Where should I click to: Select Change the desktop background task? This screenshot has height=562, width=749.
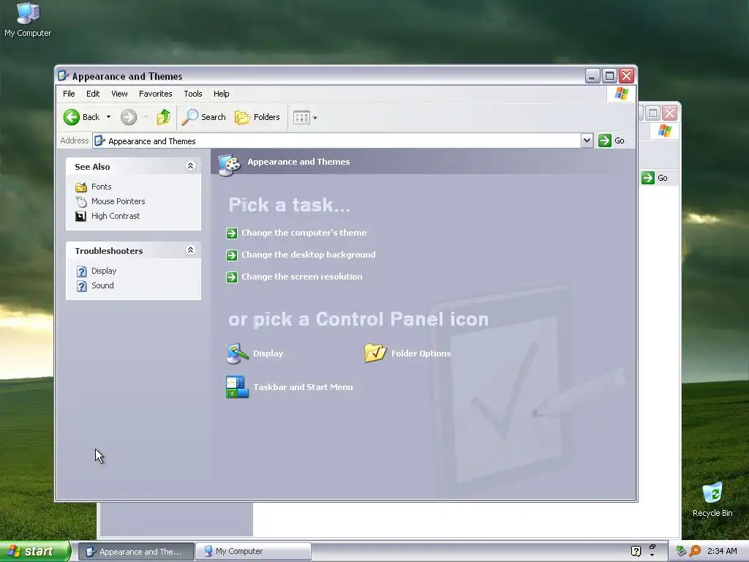[308, 255]
